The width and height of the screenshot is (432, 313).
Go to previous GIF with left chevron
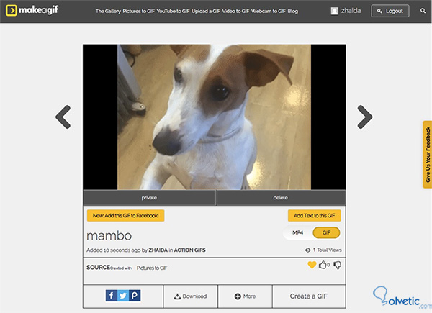[63, 117]
